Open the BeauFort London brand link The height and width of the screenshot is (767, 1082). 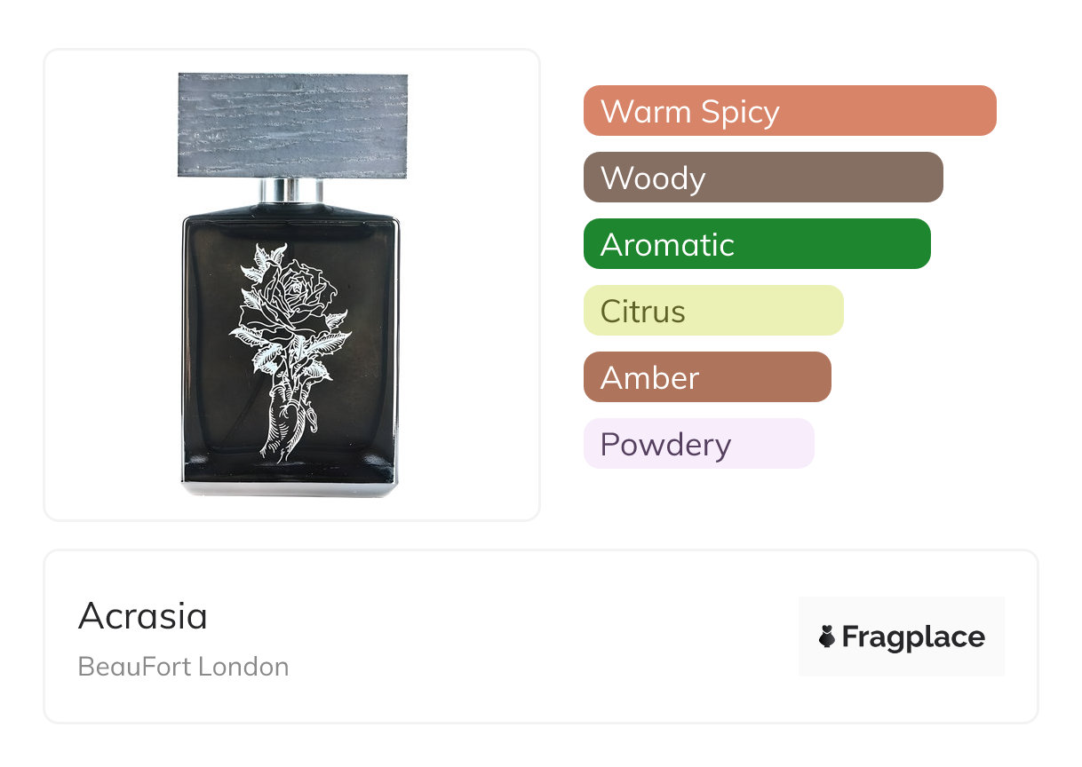(x=183, y=667)
